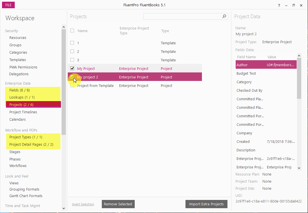The image size is (308, 213).
Task: Click the Fields Data scrollbar thumb
Action: tap(299, 78)
